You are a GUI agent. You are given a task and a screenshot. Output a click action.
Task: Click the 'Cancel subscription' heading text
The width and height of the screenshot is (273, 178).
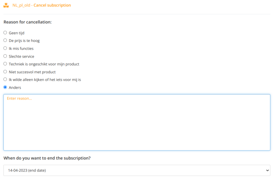[x=52, y=5]
